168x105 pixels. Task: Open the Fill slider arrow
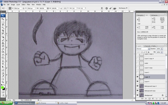coord(162,52)
